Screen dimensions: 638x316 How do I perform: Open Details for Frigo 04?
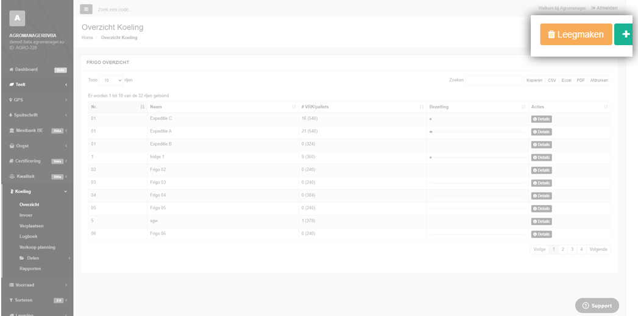(541, 195)
